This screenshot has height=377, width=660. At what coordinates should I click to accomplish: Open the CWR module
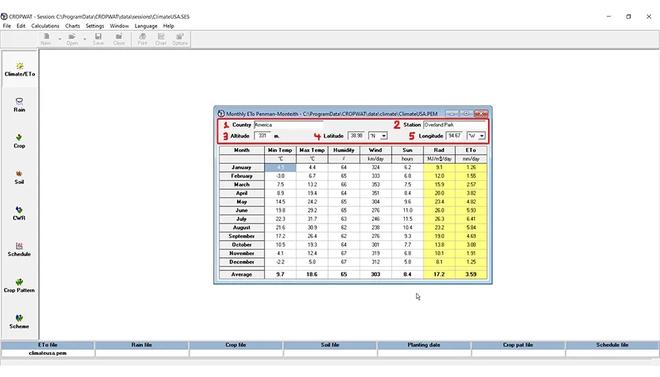(19, 213)
